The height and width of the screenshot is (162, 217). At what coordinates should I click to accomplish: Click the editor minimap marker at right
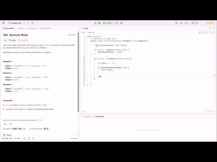tap(215, 75)
